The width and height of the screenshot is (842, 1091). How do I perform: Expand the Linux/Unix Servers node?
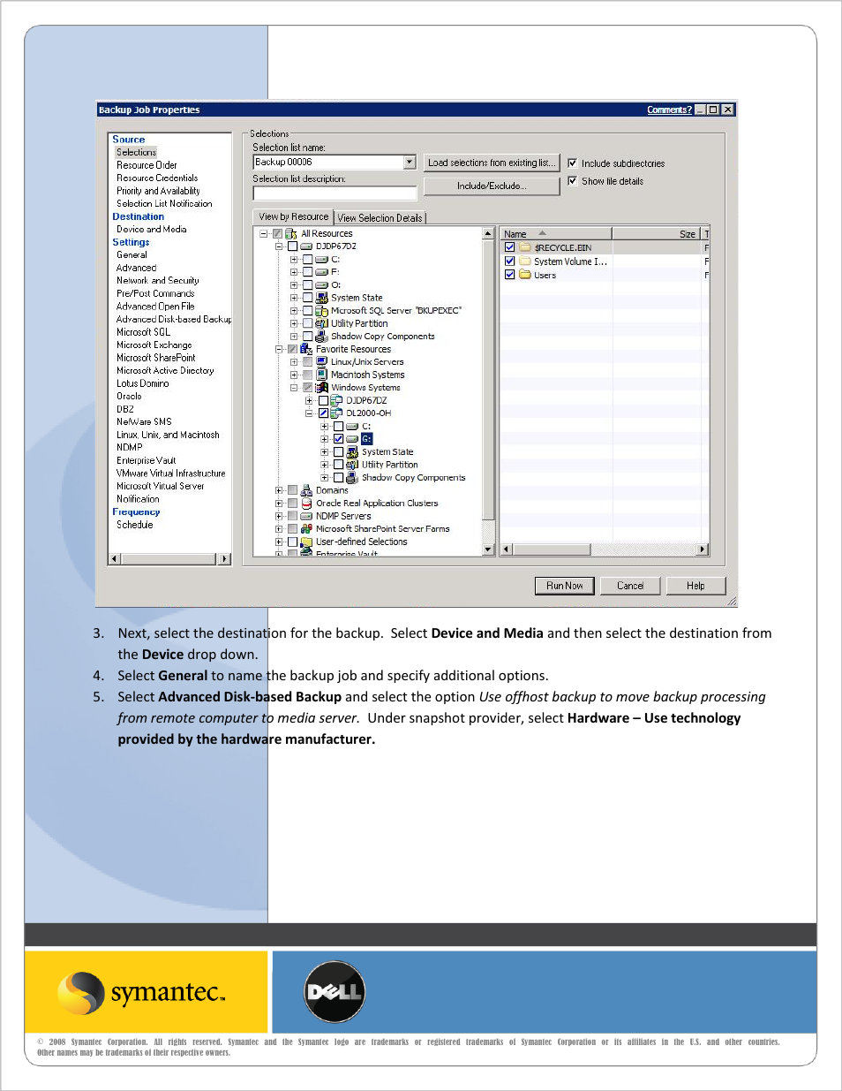coord(294,362)
